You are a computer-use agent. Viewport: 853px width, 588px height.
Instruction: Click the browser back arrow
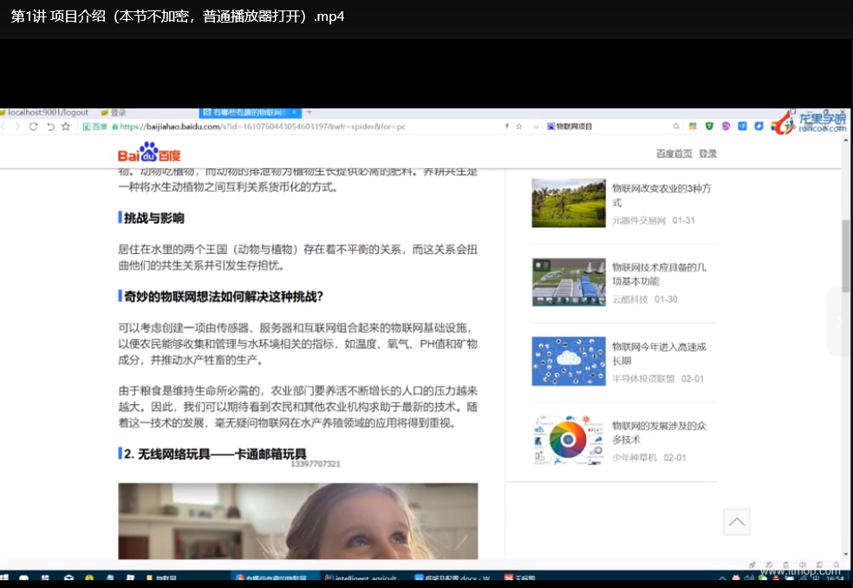point(3,127)
